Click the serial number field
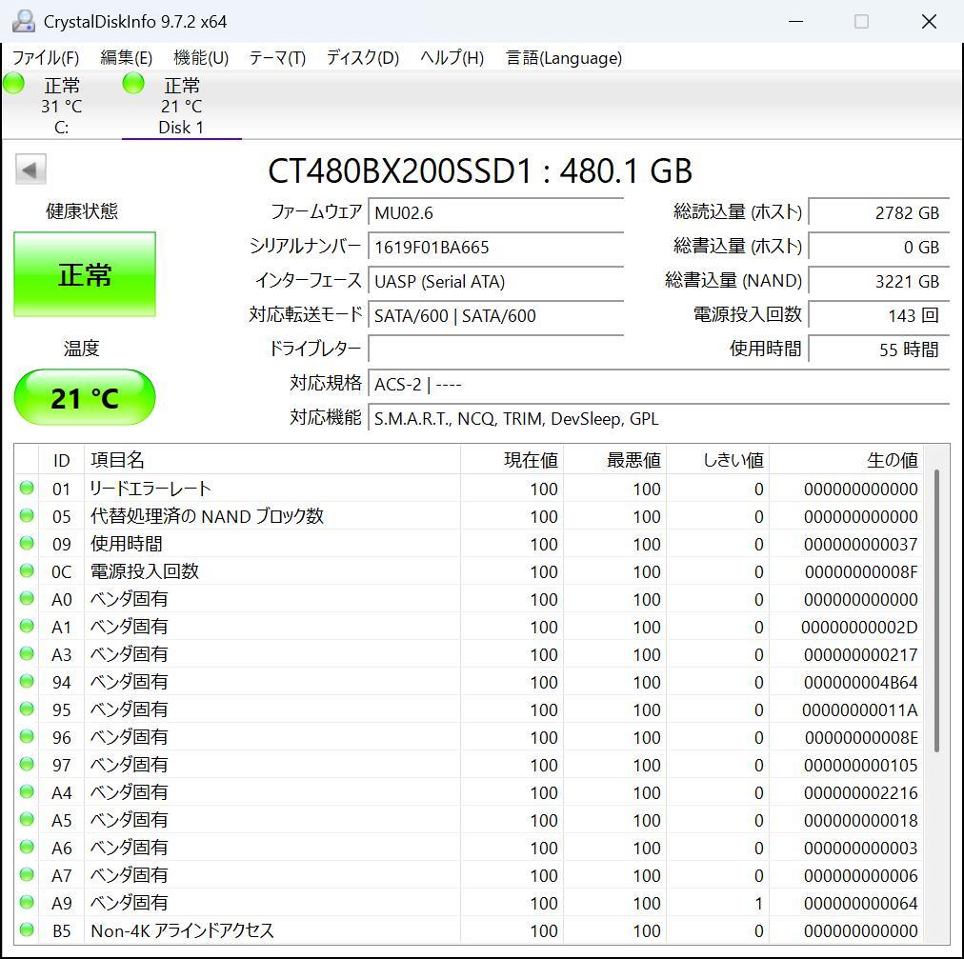Image resolution: width=964 pixels, height=959 pixels. [495, 247]
